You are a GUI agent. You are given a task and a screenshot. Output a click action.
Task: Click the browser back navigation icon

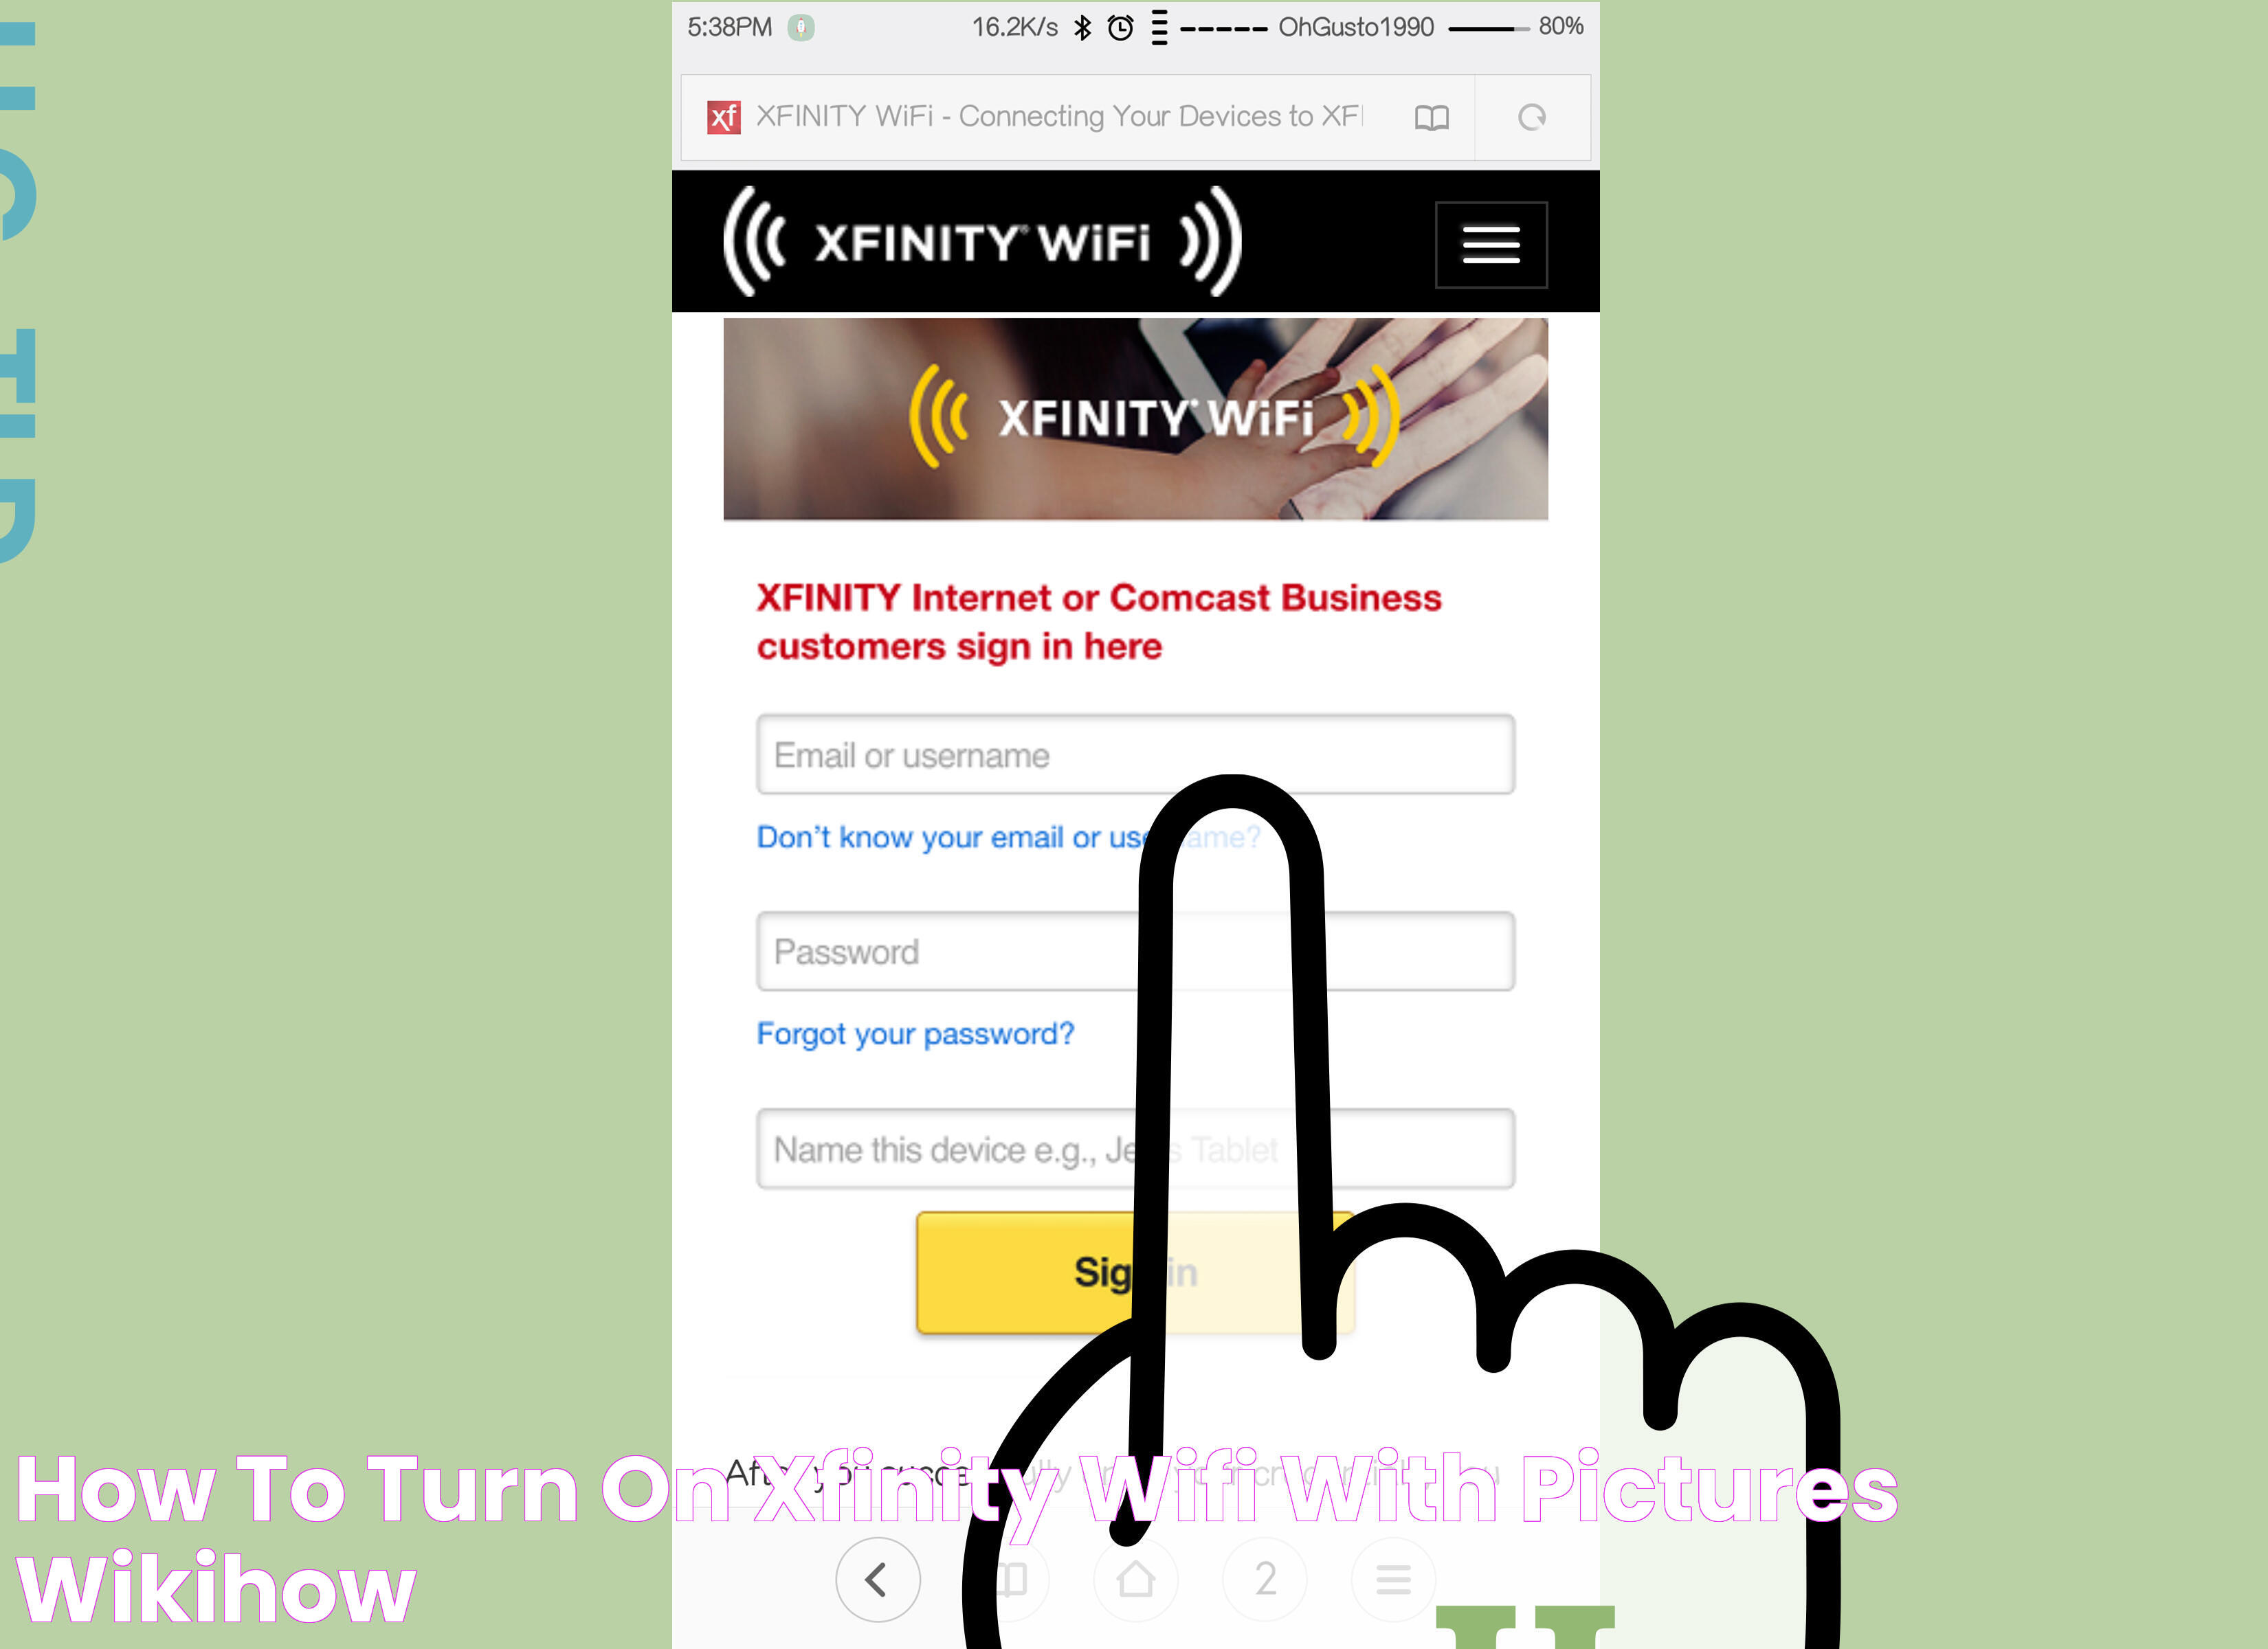877,1580
